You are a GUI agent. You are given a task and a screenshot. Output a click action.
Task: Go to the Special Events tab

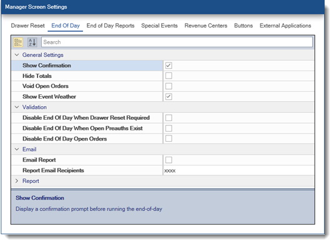pos(159,26)
